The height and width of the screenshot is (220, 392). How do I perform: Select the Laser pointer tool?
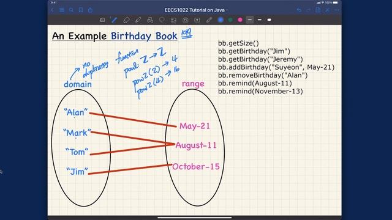(x=209, y=20)
